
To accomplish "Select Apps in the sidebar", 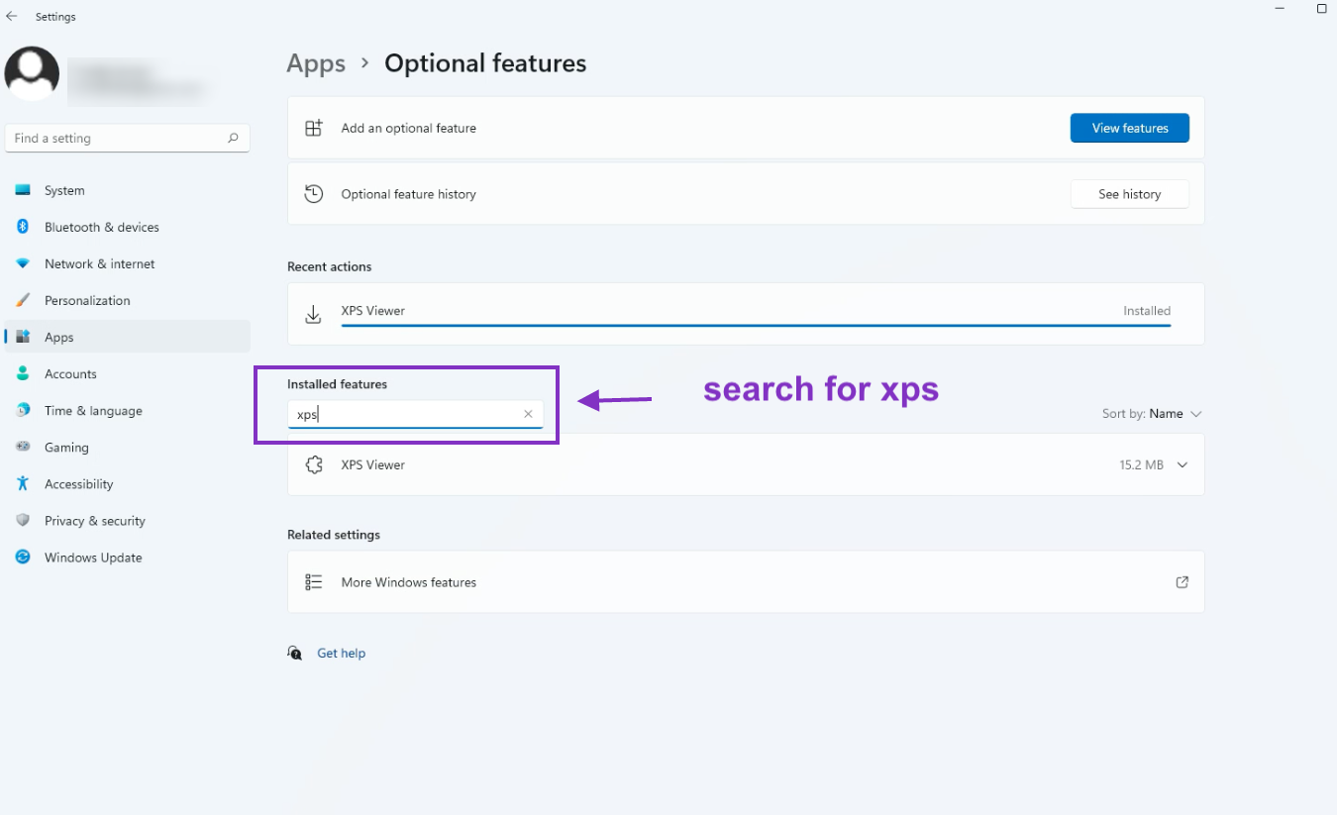I will pos(127,337).
